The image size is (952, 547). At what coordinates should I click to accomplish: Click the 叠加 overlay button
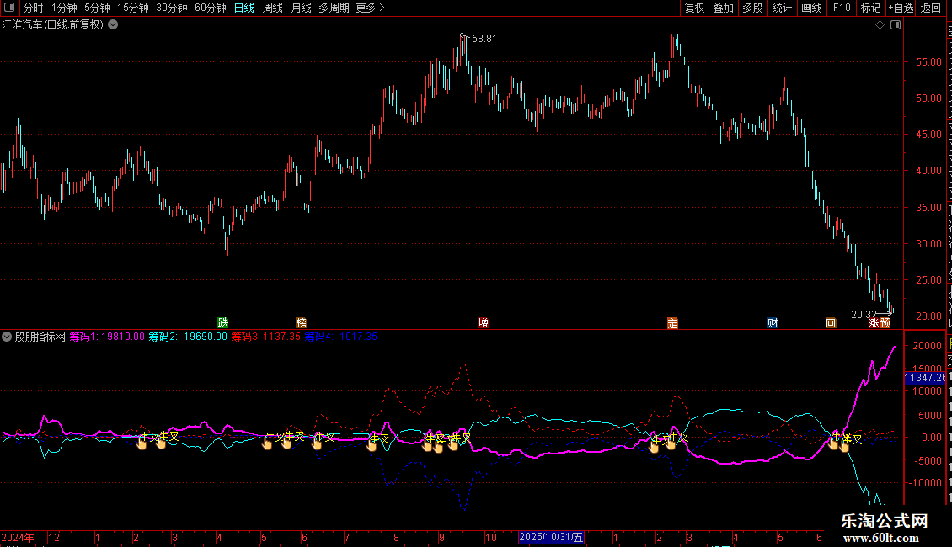(724, 8)
